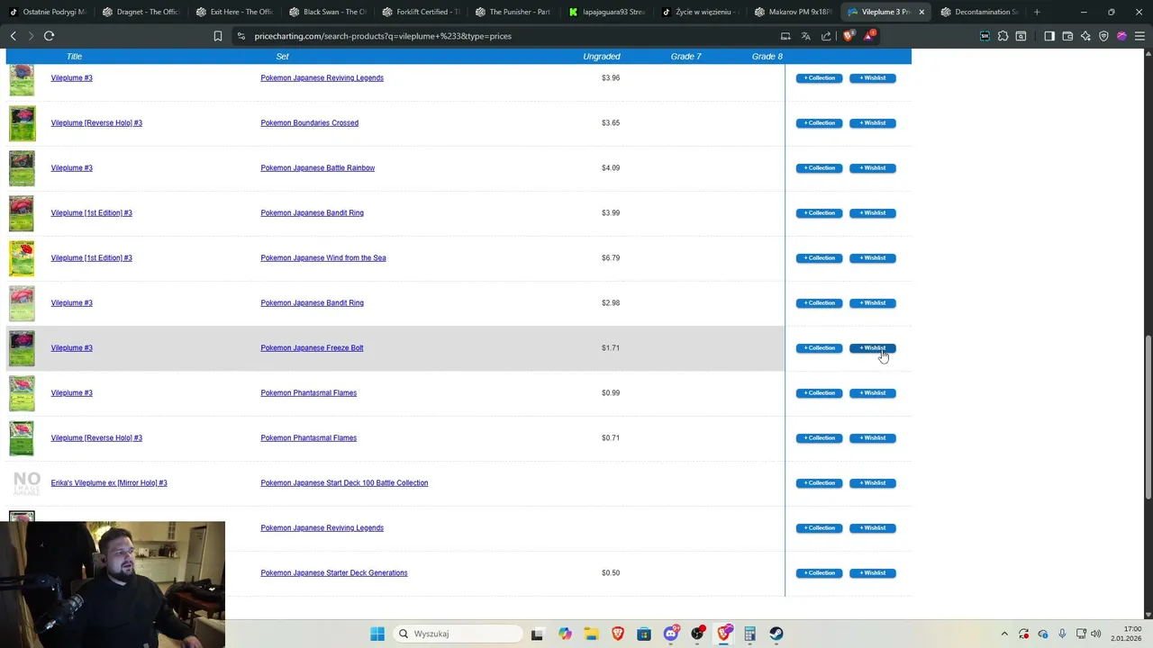Open the Brave main hamburger menu

coord(1140,36)
